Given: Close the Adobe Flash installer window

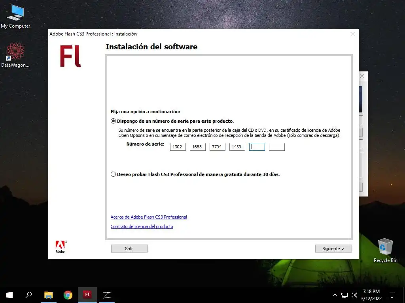Looking at the screenshot, I should [352, 34].
